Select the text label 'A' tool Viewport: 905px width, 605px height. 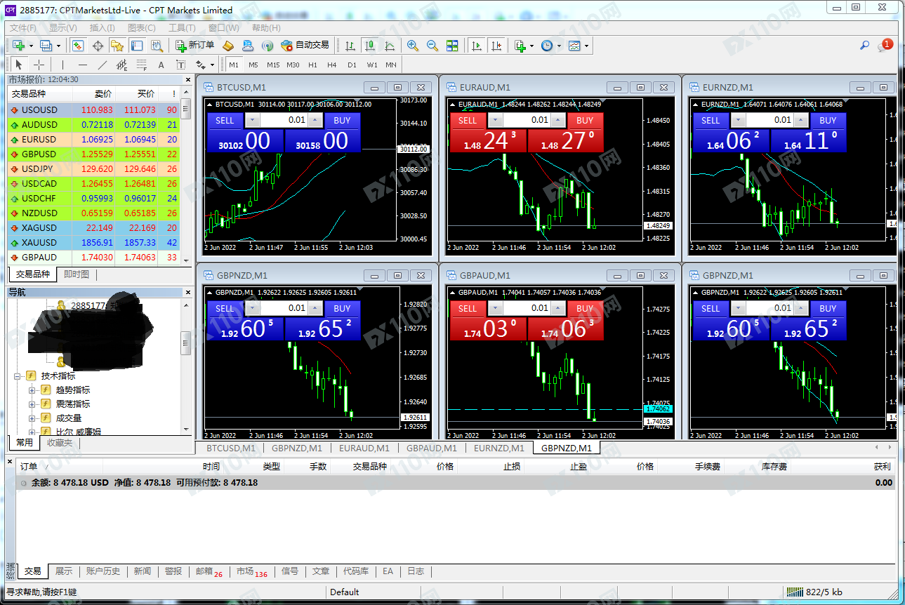pyautogui.click(x=161, y=65)
